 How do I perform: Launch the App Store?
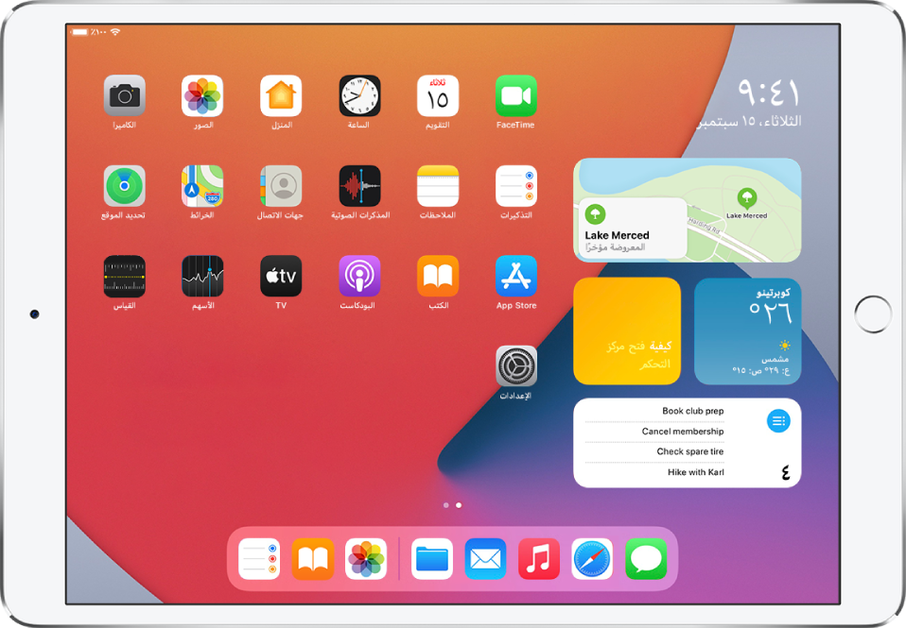(x=515, y=276)
